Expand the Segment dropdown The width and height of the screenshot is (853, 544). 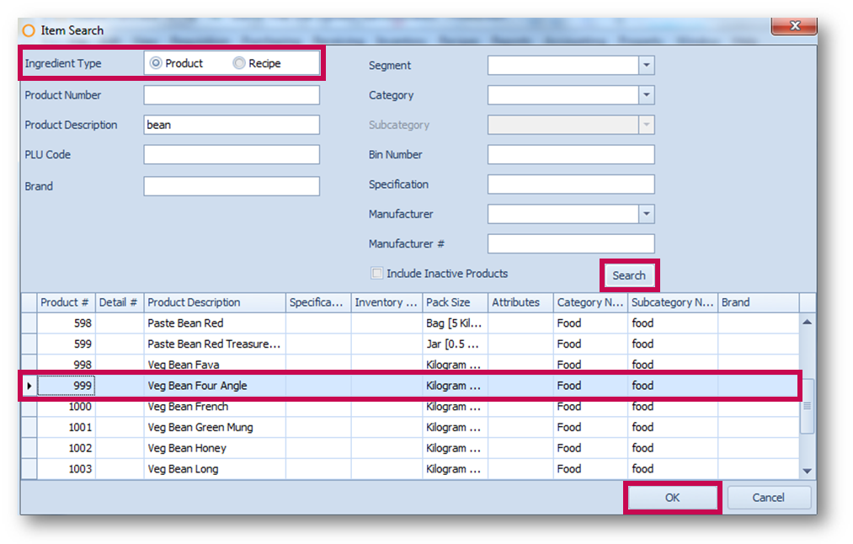[x=646, y=66]
